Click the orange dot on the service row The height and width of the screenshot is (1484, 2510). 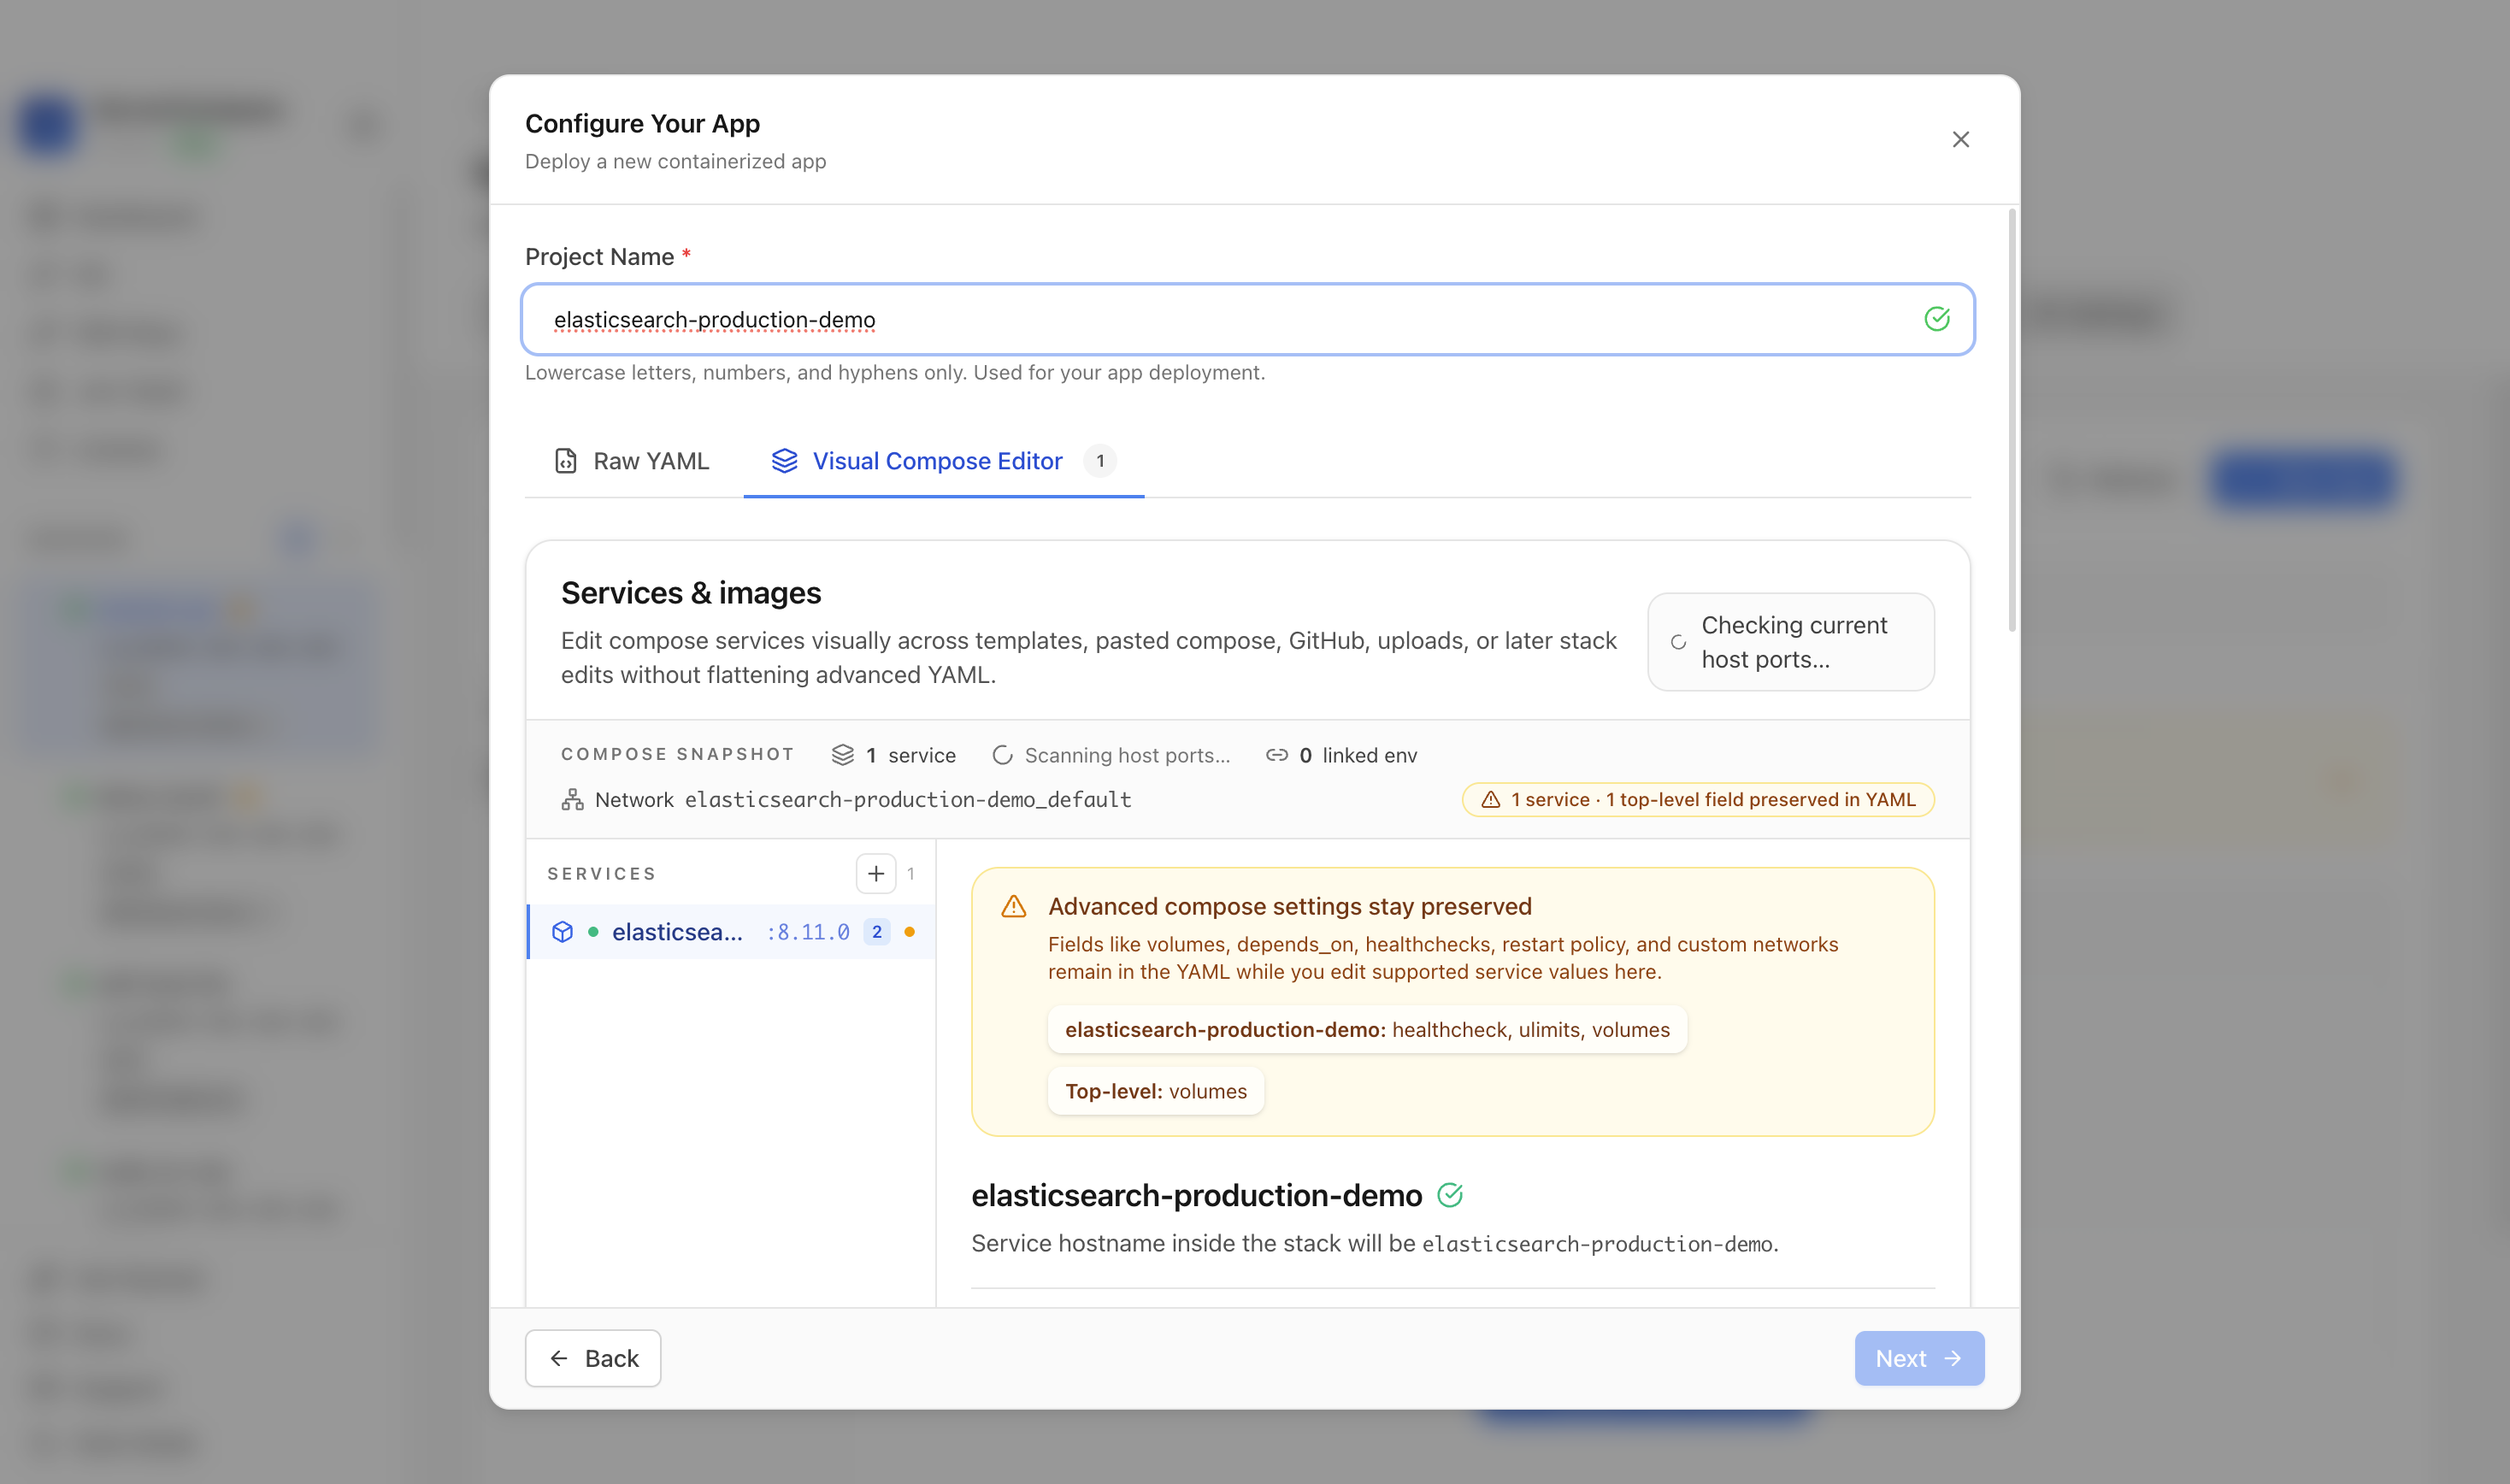(909, 932)
